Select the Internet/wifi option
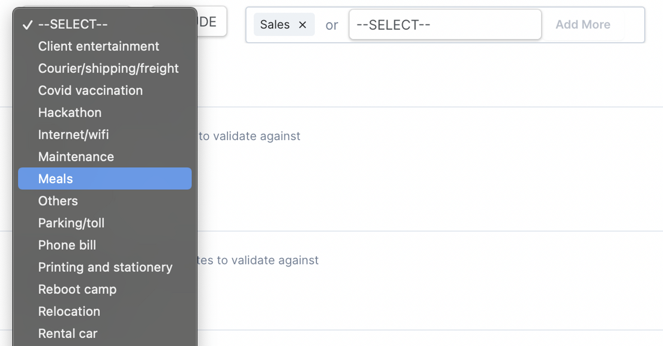The height and width of the screenshot is (346, 663). (x=105, y=135)
